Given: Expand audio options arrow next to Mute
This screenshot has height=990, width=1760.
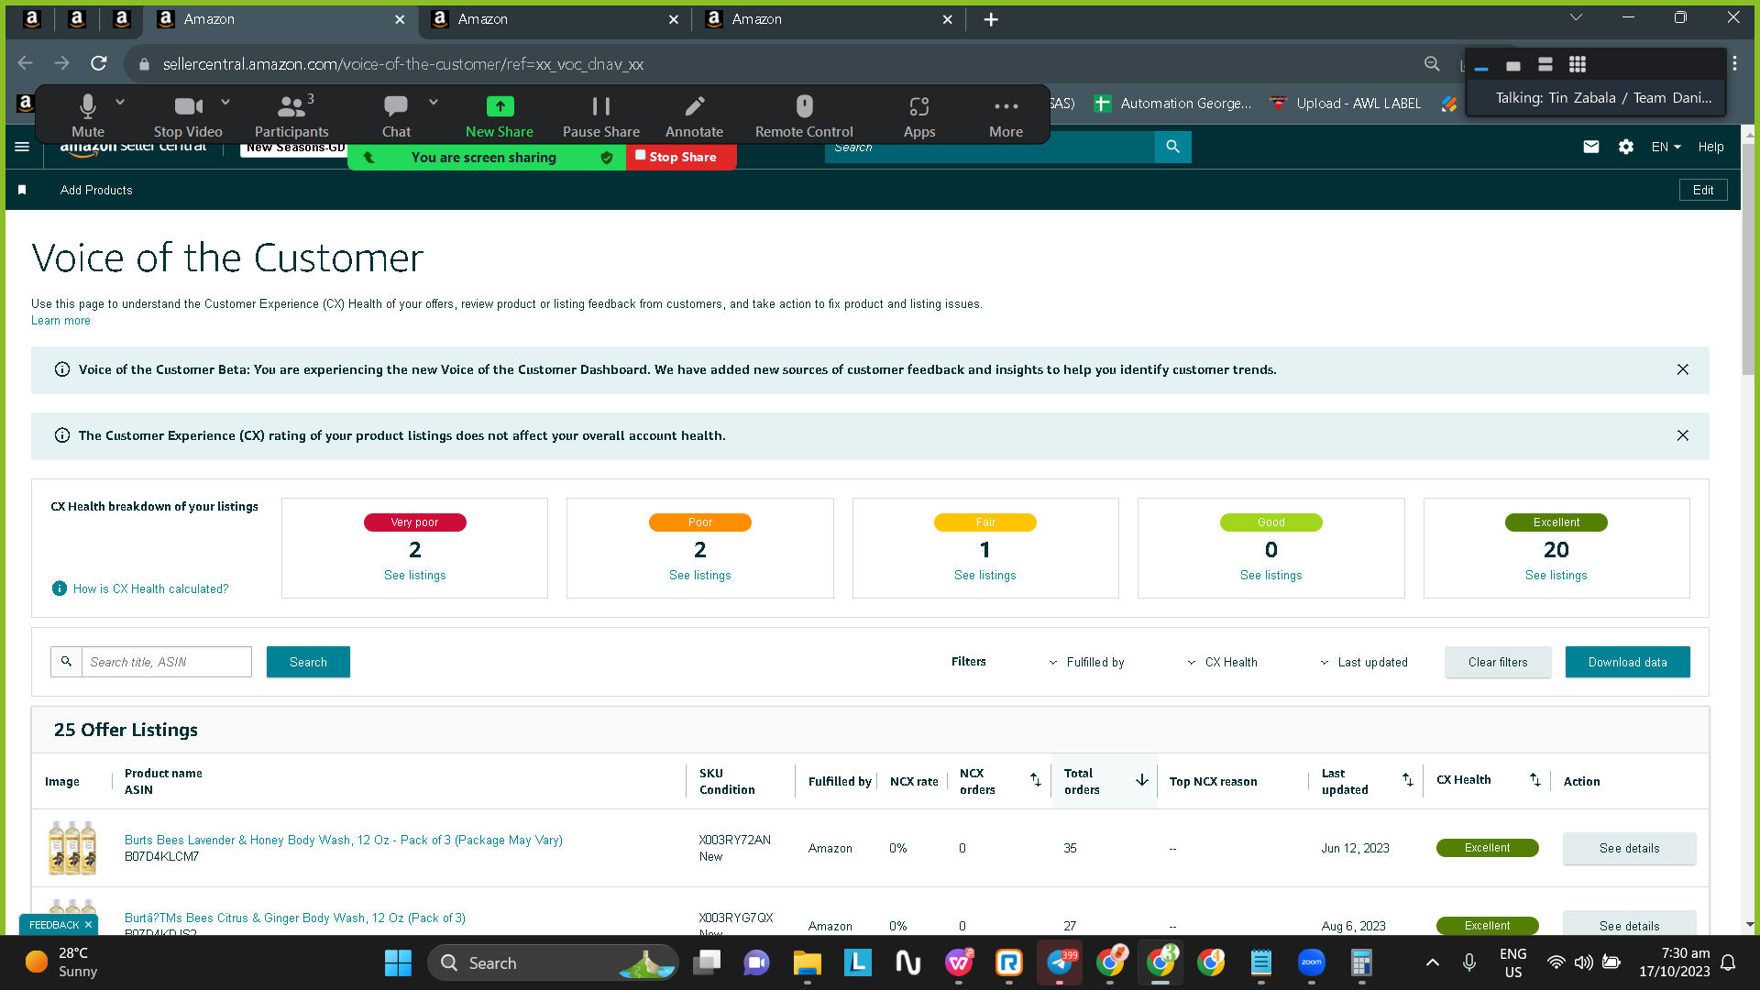Looking at the screenshot, I should (120, 102).
